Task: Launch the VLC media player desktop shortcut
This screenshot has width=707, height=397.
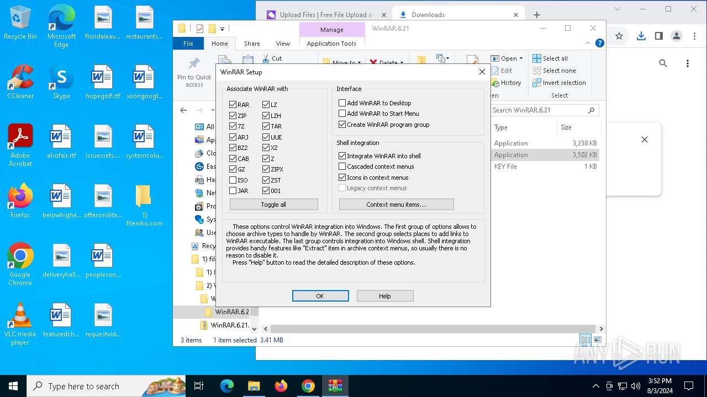Action: click(20, 324)
